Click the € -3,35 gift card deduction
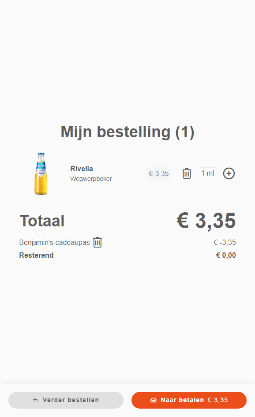255x417 pixels. (225, 243)
